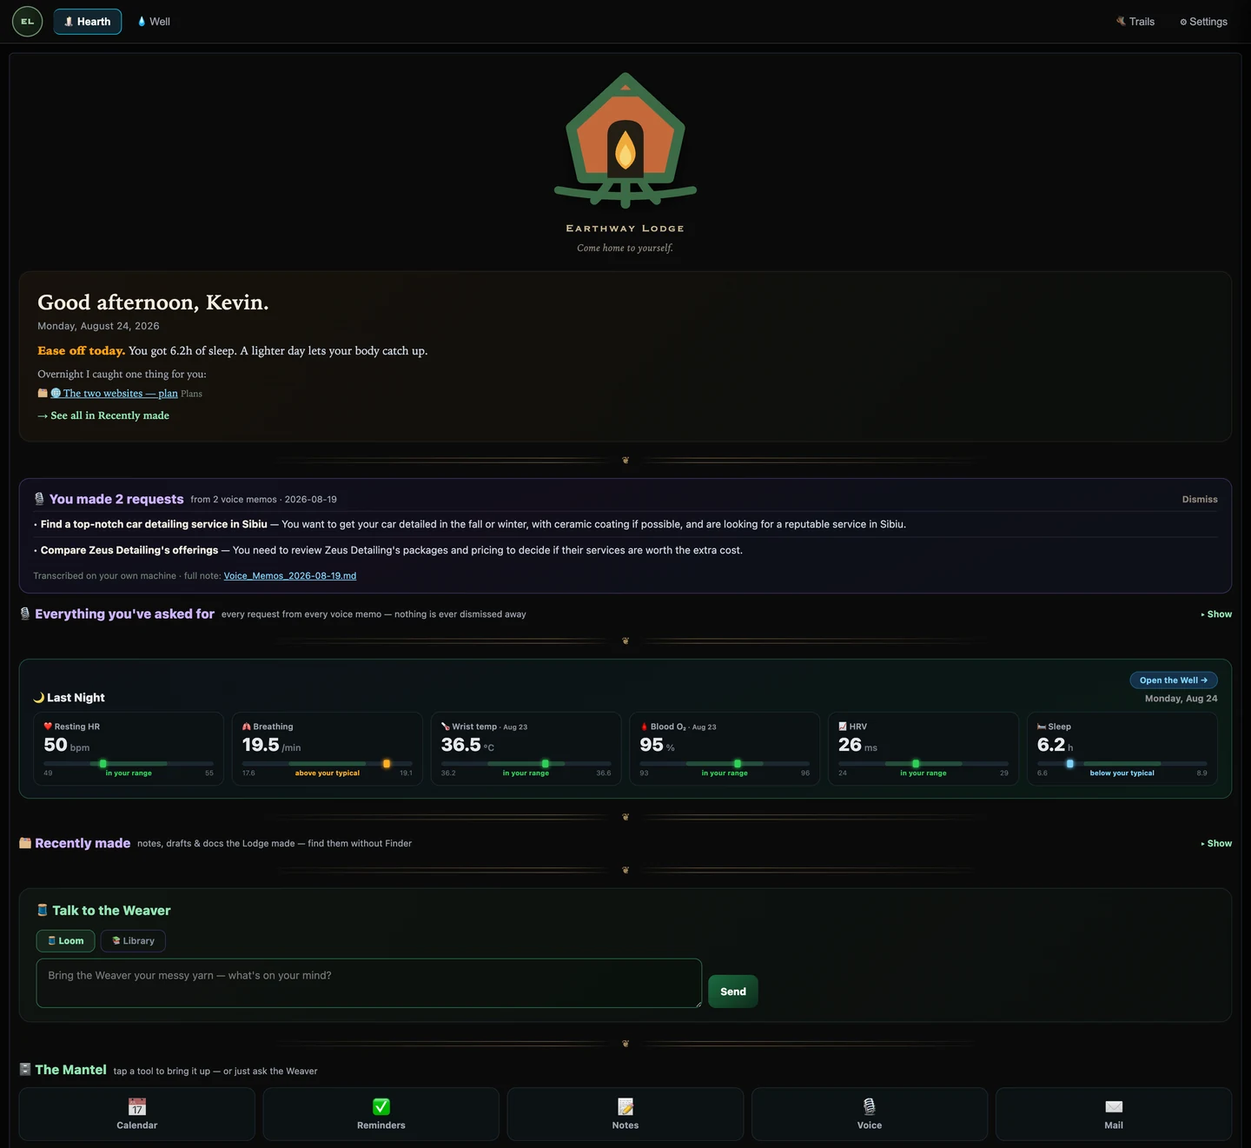Image resolution: width=1251 pixels, height=1148 pixels.
Task: Open the Notes notepad icon
Action: click(x=625, y=1106)
